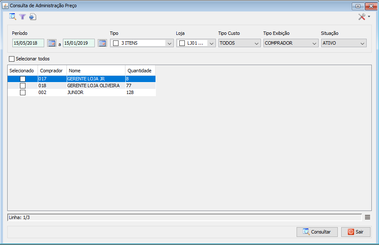Viewport: 379px width, 245px height.
Task: Click the export document toolbar icon
Action: 33,17
